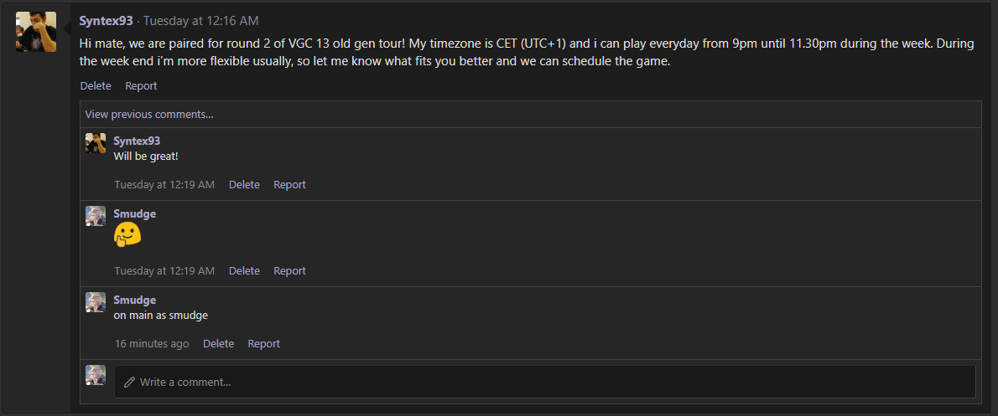Report Smudge's thinking emoji comment
The width and height of the screenshot is (998, 416).
[x=289, y=270]
